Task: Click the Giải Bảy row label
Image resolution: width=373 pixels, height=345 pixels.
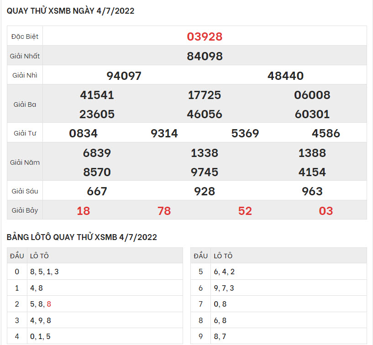Action: (25, 211)
